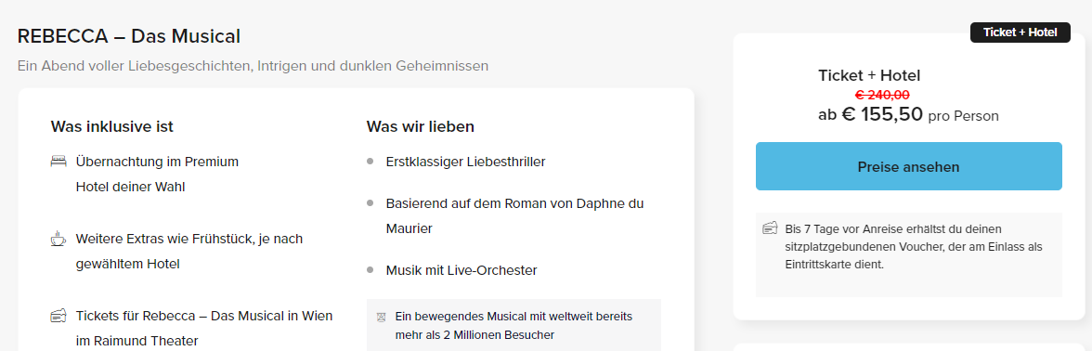Click the coffee cup icon for Frühstück extras

(x=58, y=239)
